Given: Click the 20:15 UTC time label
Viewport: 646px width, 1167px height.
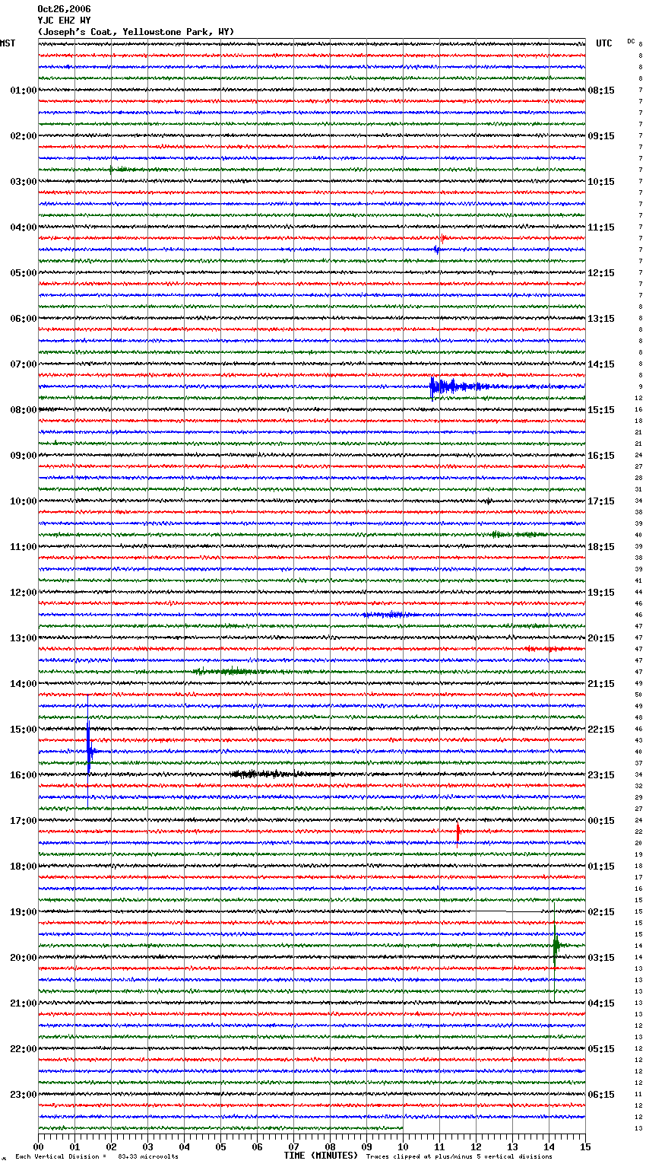Looking at the screenshot, I should click(601, 638).
